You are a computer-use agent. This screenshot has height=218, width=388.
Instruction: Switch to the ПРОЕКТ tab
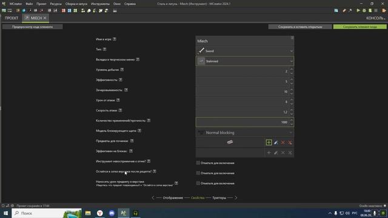(12, 18)
